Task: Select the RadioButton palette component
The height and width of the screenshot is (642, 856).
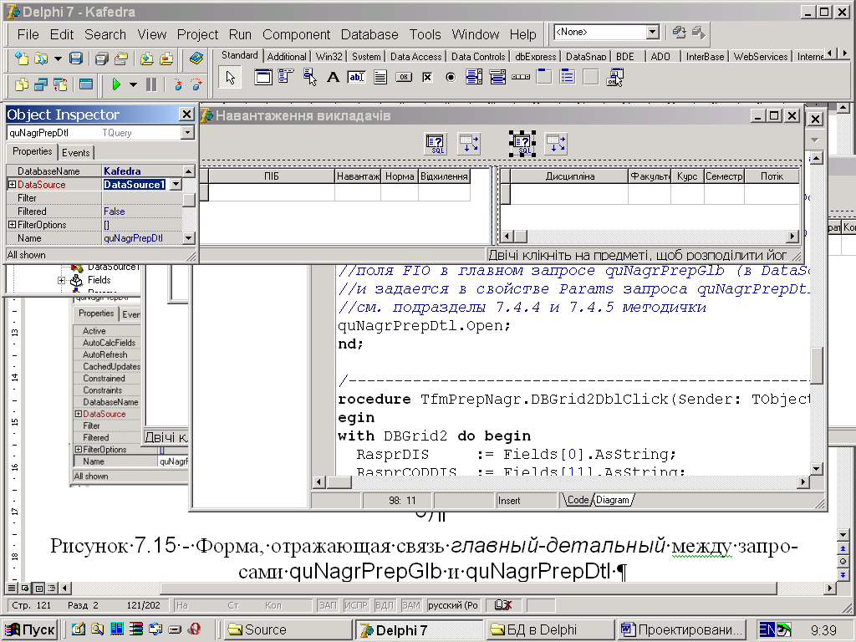Action: pos(451,78)
